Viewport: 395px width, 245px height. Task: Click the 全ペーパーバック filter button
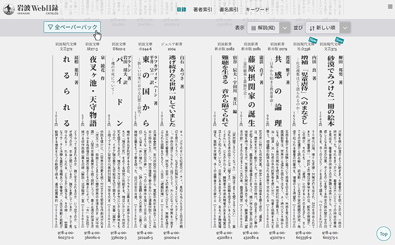pyautogui.click(x=72, y=27)
